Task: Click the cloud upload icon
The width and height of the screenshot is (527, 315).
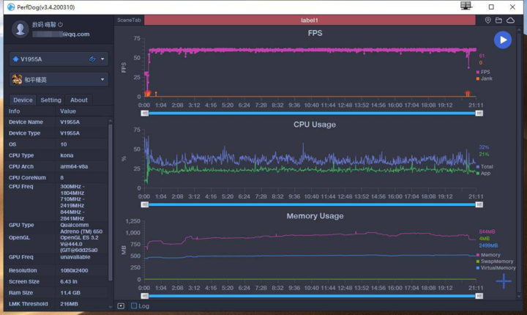Action: point(510,21)
